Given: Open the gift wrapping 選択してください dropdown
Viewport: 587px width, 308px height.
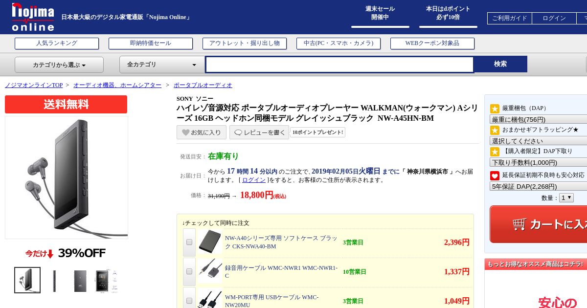Looking at the screenshot, I should pos(538,141).
